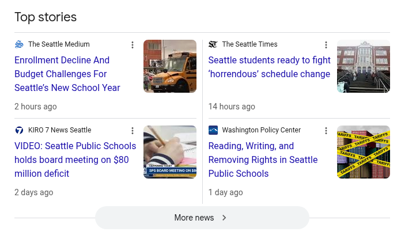Click The Seattle Times source name
Viewport: 416px width, 243px height.
coord(249,44)
